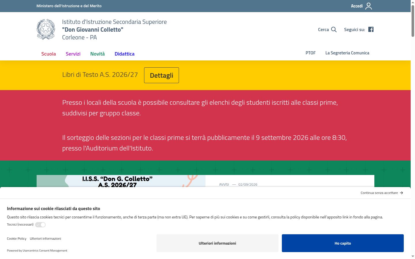Viewport: 415px width, 259px height.
Task: Click the user profile icon beside Accedi
Action: click(x=369, y=6)
